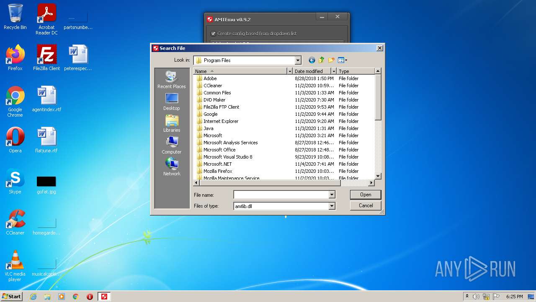Select the Adobe folder
Viewport: 536px width, 302px height.
206,78
